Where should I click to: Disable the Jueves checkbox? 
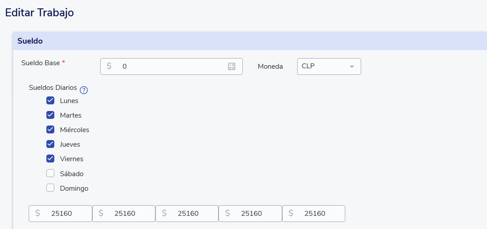coord(50,144)
